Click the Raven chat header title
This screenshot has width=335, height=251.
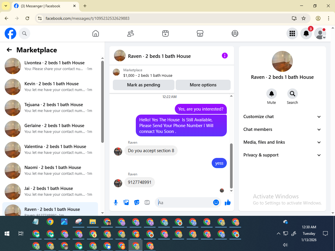pyautogui.click(x=159, y=56)
